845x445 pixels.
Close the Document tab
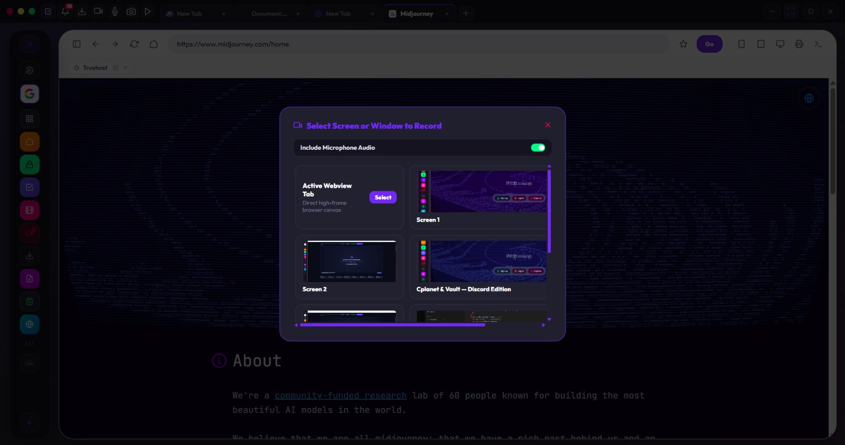[x=298, y=14]
